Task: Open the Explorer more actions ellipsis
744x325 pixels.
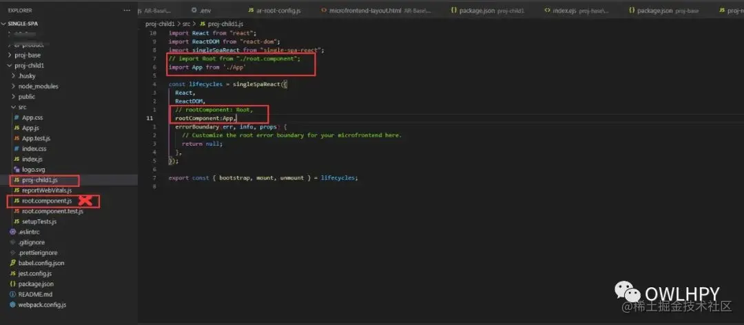Action: coord(126,10)
